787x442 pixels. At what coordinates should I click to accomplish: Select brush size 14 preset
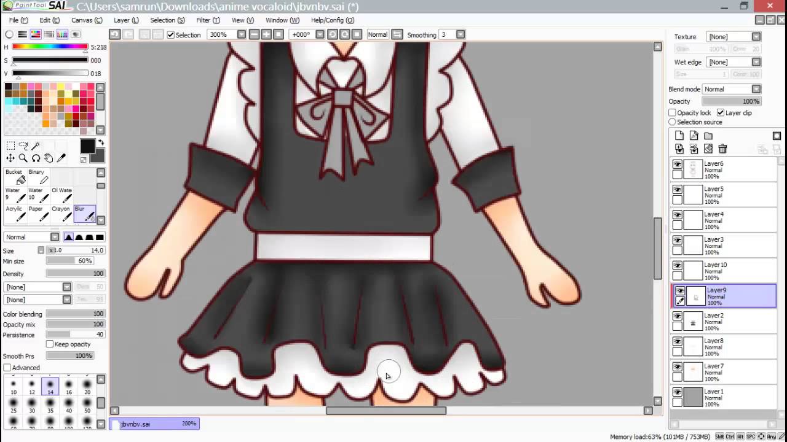[50, 387]
